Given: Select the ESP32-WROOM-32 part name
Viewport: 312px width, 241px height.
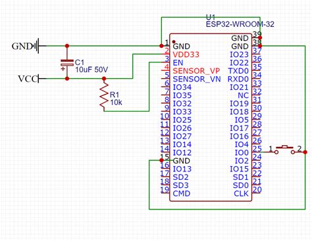Looking at the screenshot, I should [x=240, y=24].
